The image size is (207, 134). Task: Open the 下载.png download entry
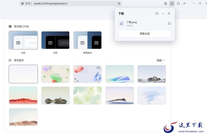(x=145, y=23)
